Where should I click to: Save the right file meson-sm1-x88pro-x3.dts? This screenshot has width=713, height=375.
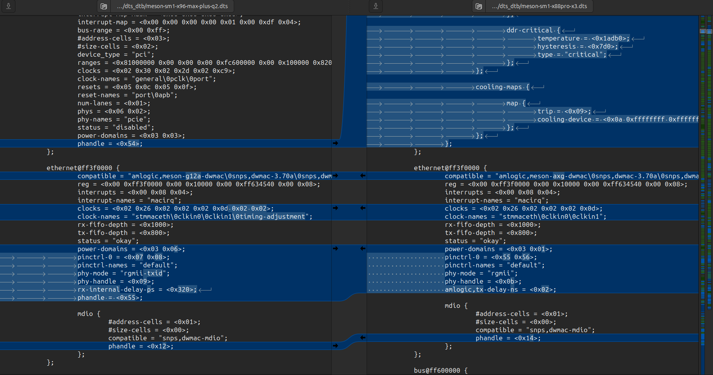coord(375,6)
